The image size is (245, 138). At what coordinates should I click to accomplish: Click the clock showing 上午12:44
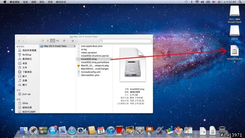(x=227, y=2)
